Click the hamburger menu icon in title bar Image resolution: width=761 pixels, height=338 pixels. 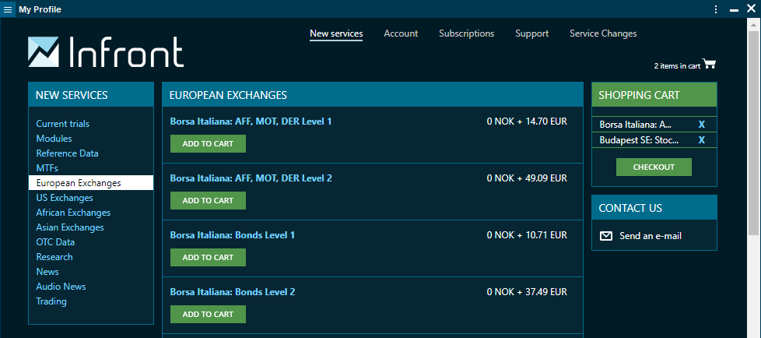pos(9,9)
